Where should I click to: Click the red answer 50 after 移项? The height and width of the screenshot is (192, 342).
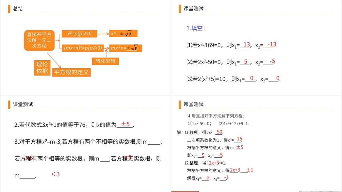click(x=219, y=132)
